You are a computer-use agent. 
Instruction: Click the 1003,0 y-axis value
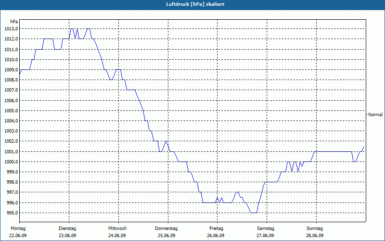tap(11, 131)
